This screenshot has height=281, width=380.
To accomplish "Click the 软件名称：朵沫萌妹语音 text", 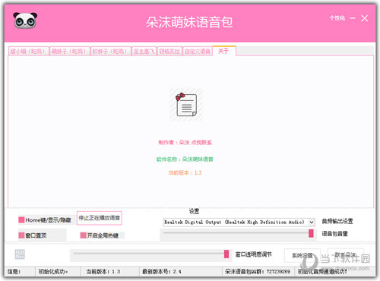I will pos(185,159).
